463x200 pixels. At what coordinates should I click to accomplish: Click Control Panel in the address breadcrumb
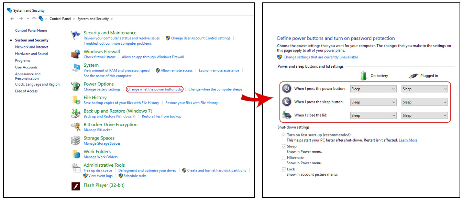click(60, 19)
